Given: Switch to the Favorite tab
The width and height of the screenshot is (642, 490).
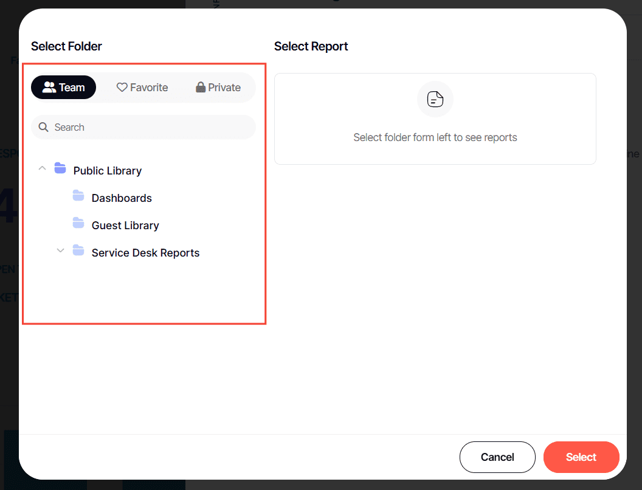Looking at the screenshot, I should click(142, 88).
